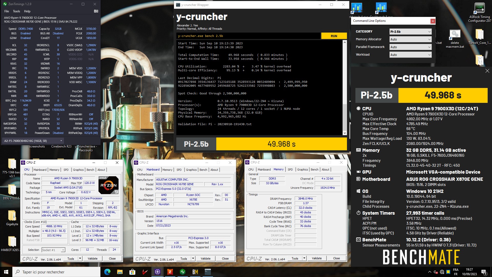The height and width of the screenshot is (277, 492).
Task: Click the y-cruncher console taskbar icon
Action: pyautogui.click(x=208, y=272)
